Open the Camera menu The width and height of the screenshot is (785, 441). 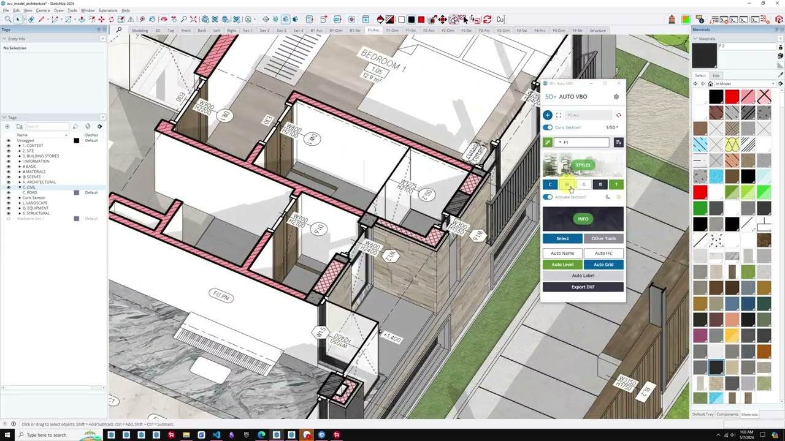pyautogui.click(x=43, y=10)
